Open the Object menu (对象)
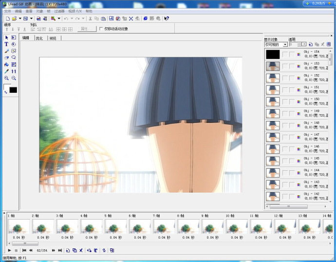The image size is (336, 262). click(39, 11)
